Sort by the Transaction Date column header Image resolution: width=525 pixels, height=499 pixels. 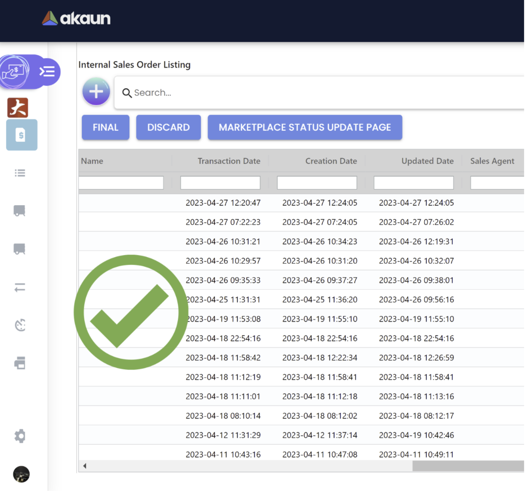click(x=229, y=161)
